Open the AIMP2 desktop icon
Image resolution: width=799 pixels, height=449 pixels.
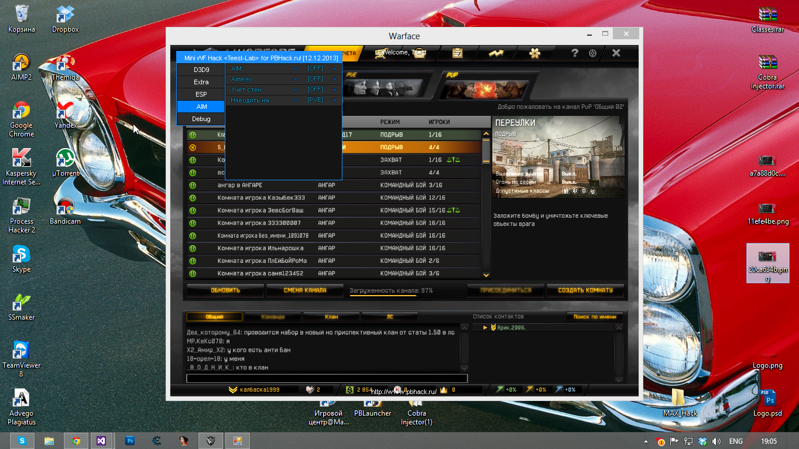22,66
